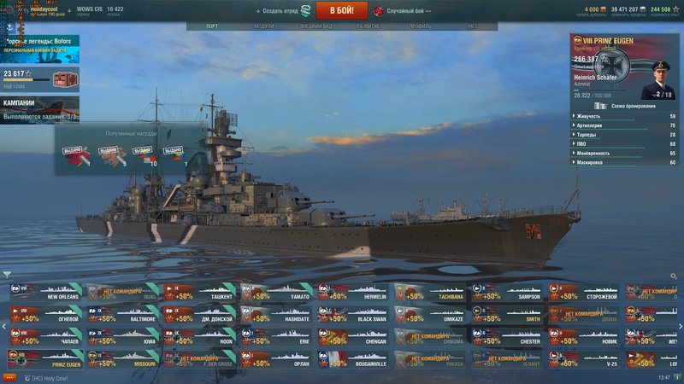Open the Кампании panel
Viewport: 684px width, 384px height.
[39, 110]
